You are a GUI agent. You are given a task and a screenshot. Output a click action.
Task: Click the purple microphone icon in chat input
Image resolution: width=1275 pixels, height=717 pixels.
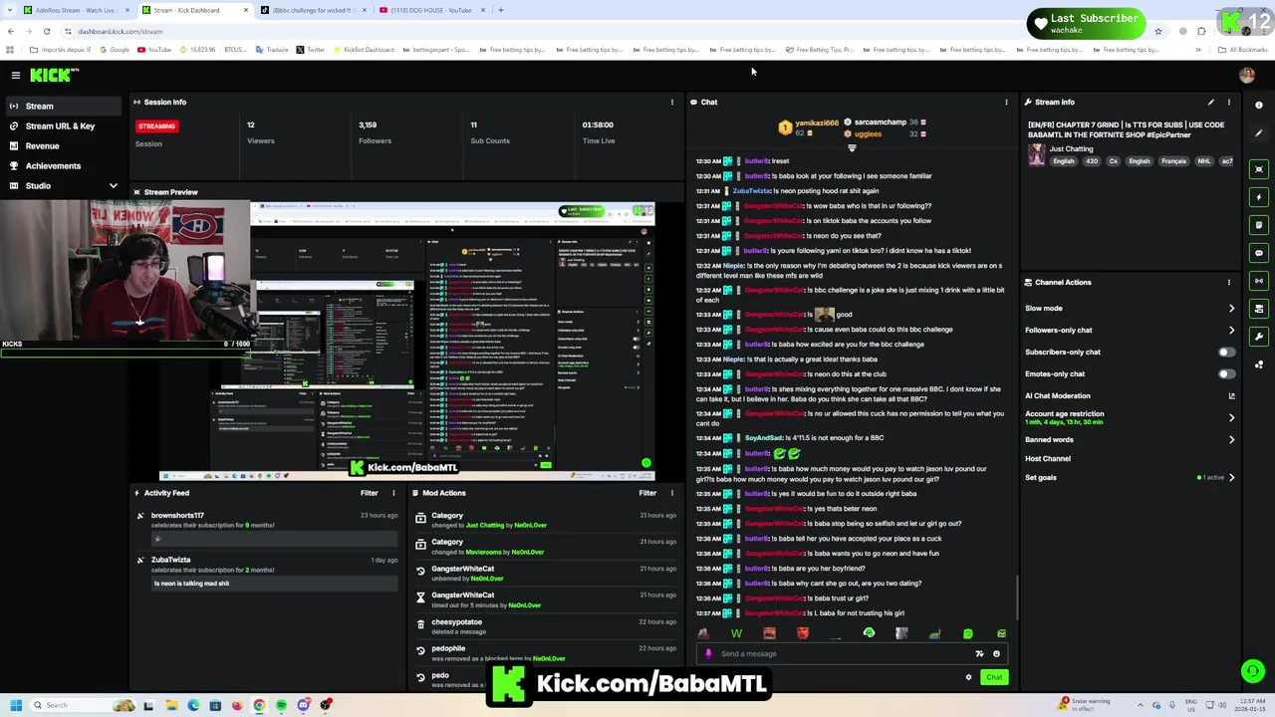(x=708, y=654)
